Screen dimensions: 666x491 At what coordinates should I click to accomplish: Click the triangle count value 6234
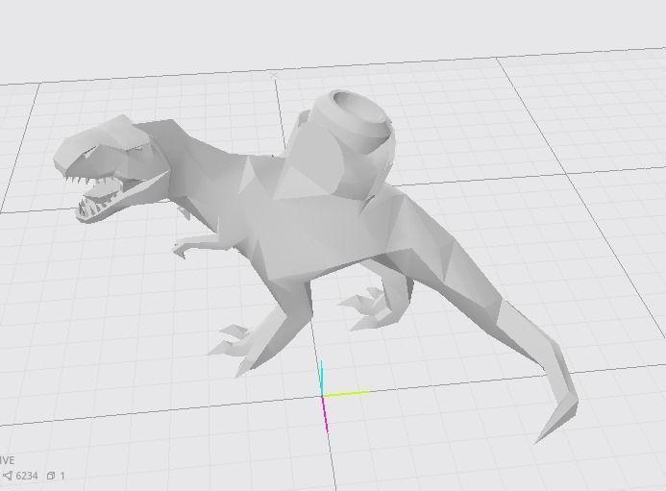pos(27,476)
